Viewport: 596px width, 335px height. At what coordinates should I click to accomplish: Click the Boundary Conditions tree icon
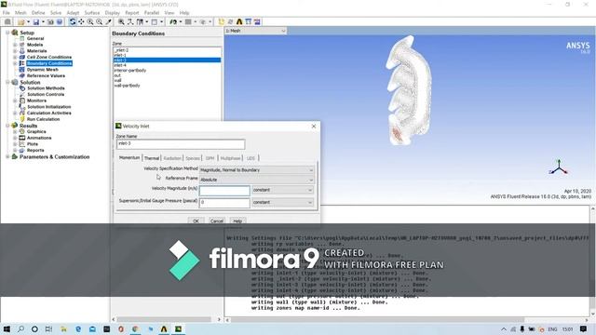22,63
